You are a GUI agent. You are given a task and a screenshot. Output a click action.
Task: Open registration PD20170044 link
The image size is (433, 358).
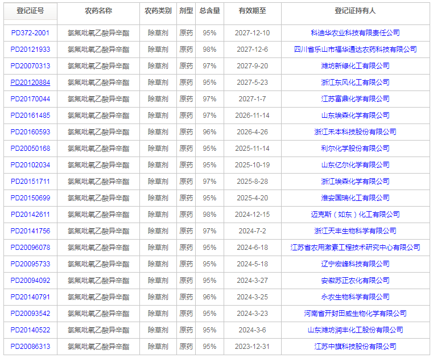pyautogui.click(x=30, y=99)
